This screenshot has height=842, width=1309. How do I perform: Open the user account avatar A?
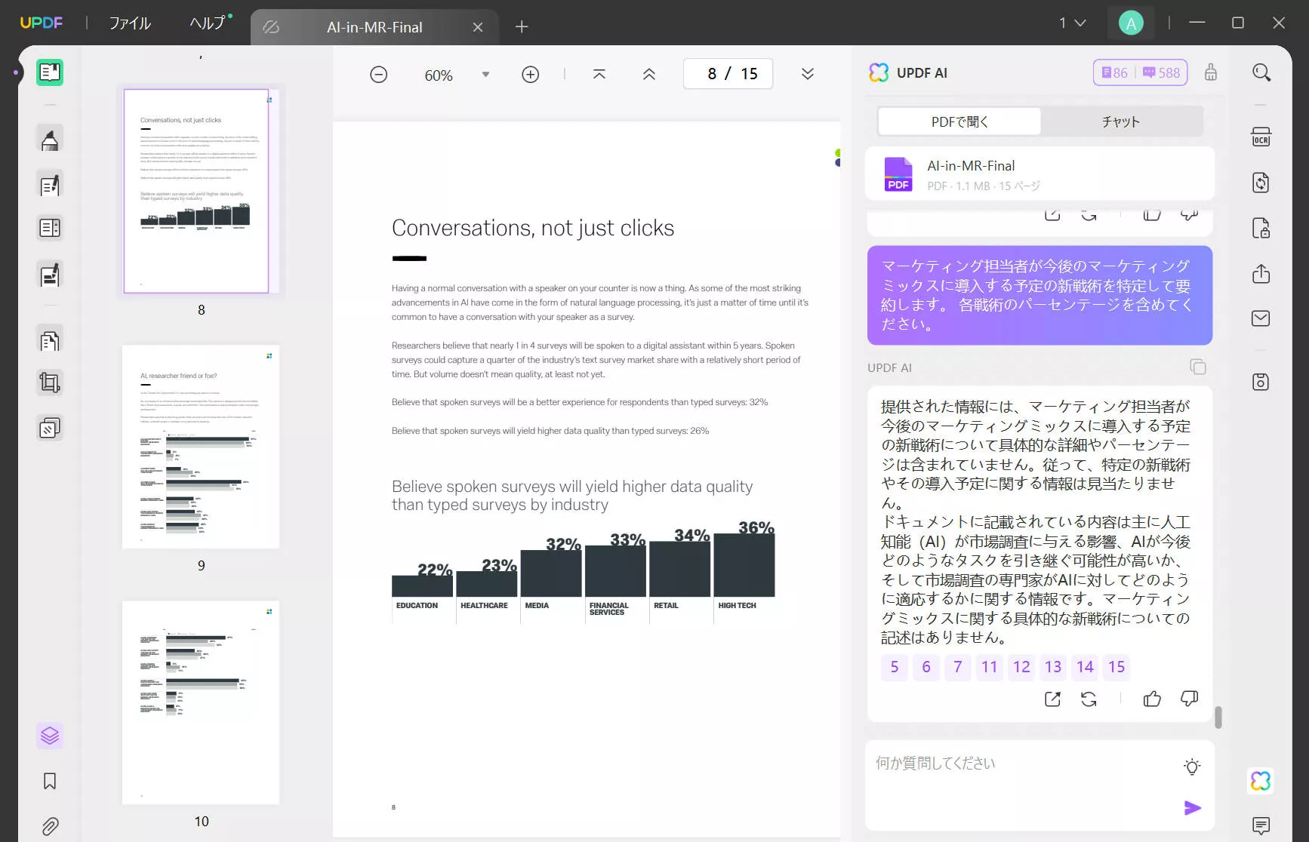tap(1131, 23)
